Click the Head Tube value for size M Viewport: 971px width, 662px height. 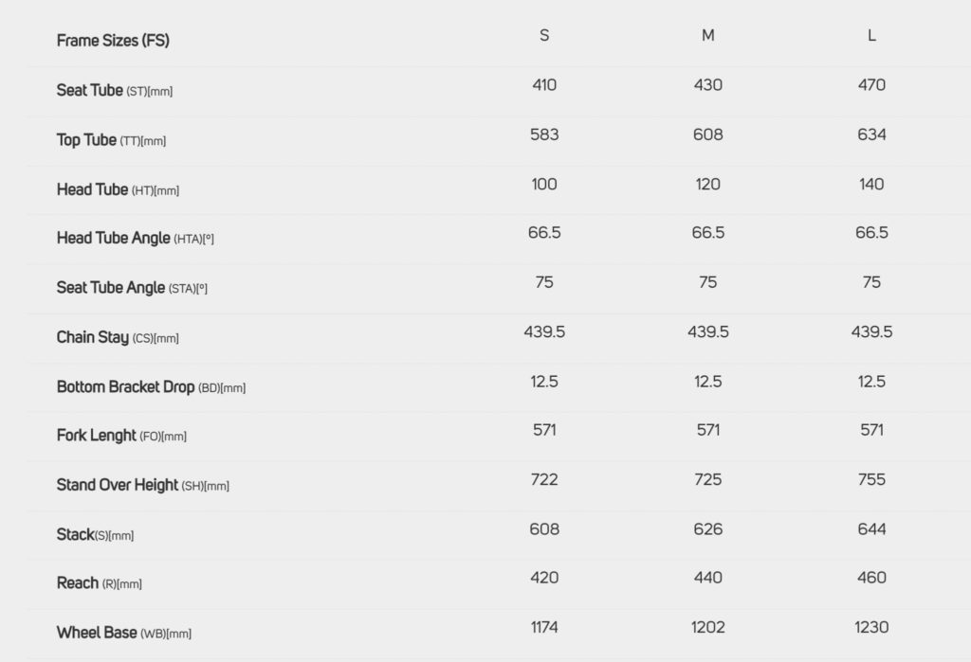(x=708, y=184)
